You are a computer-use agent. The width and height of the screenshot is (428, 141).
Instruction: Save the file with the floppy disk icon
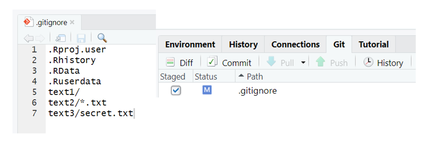coord(81,38)
